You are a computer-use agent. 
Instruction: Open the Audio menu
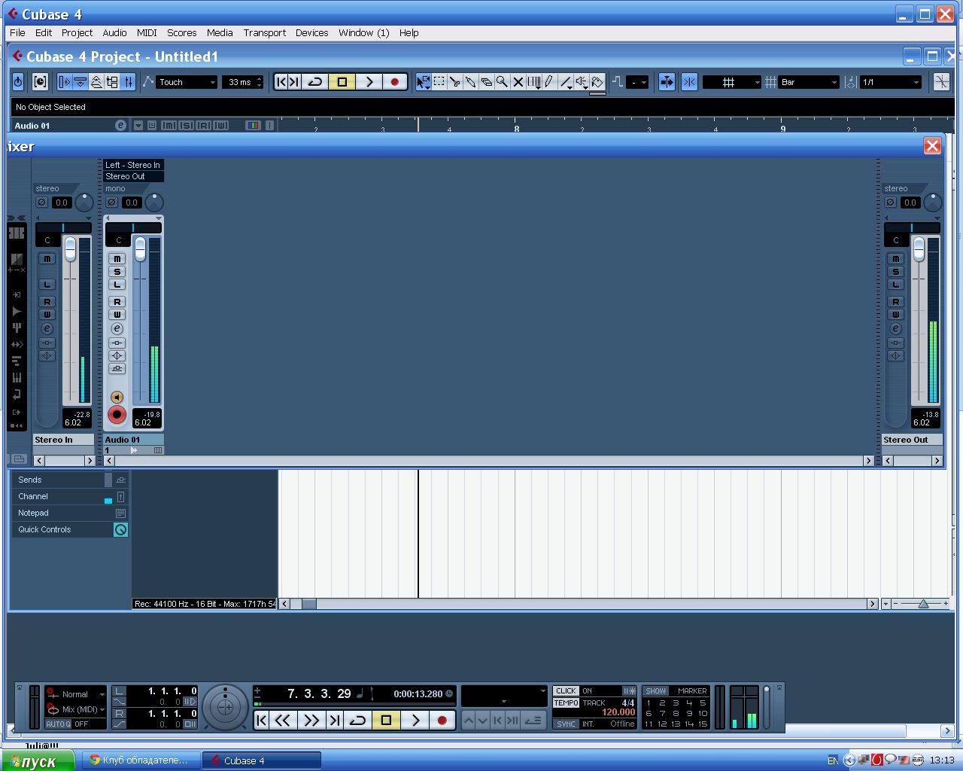coord(114,32)
